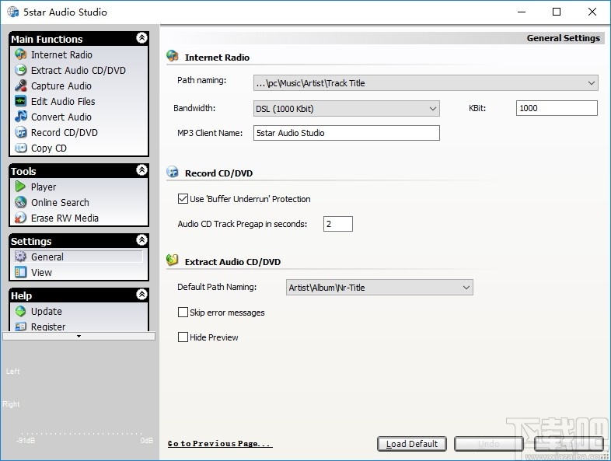The image size is (611, 461).
Task: Click the Register icon in Help
Action: coord(21,327)
